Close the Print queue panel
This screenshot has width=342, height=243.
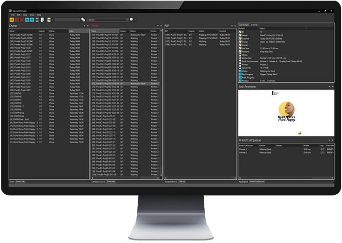(x=161, y=25)
